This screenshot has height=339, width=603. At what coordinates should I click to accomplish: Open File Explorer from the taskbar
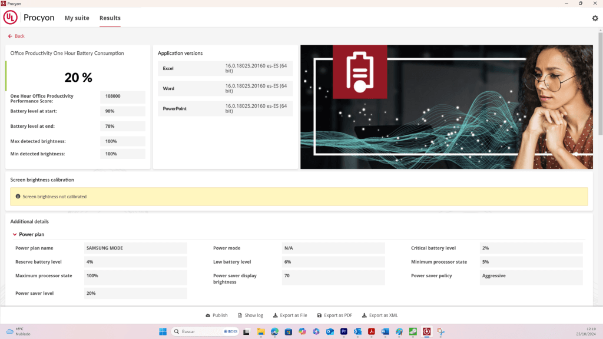click(261, 331)
